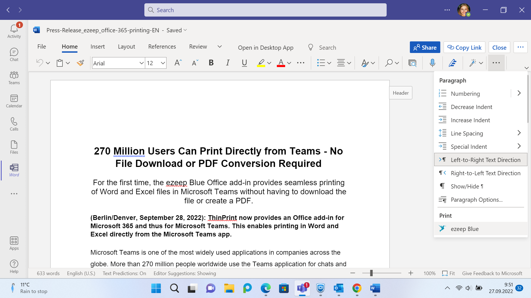Choose Increase Indent from menu

click(481, 120)
